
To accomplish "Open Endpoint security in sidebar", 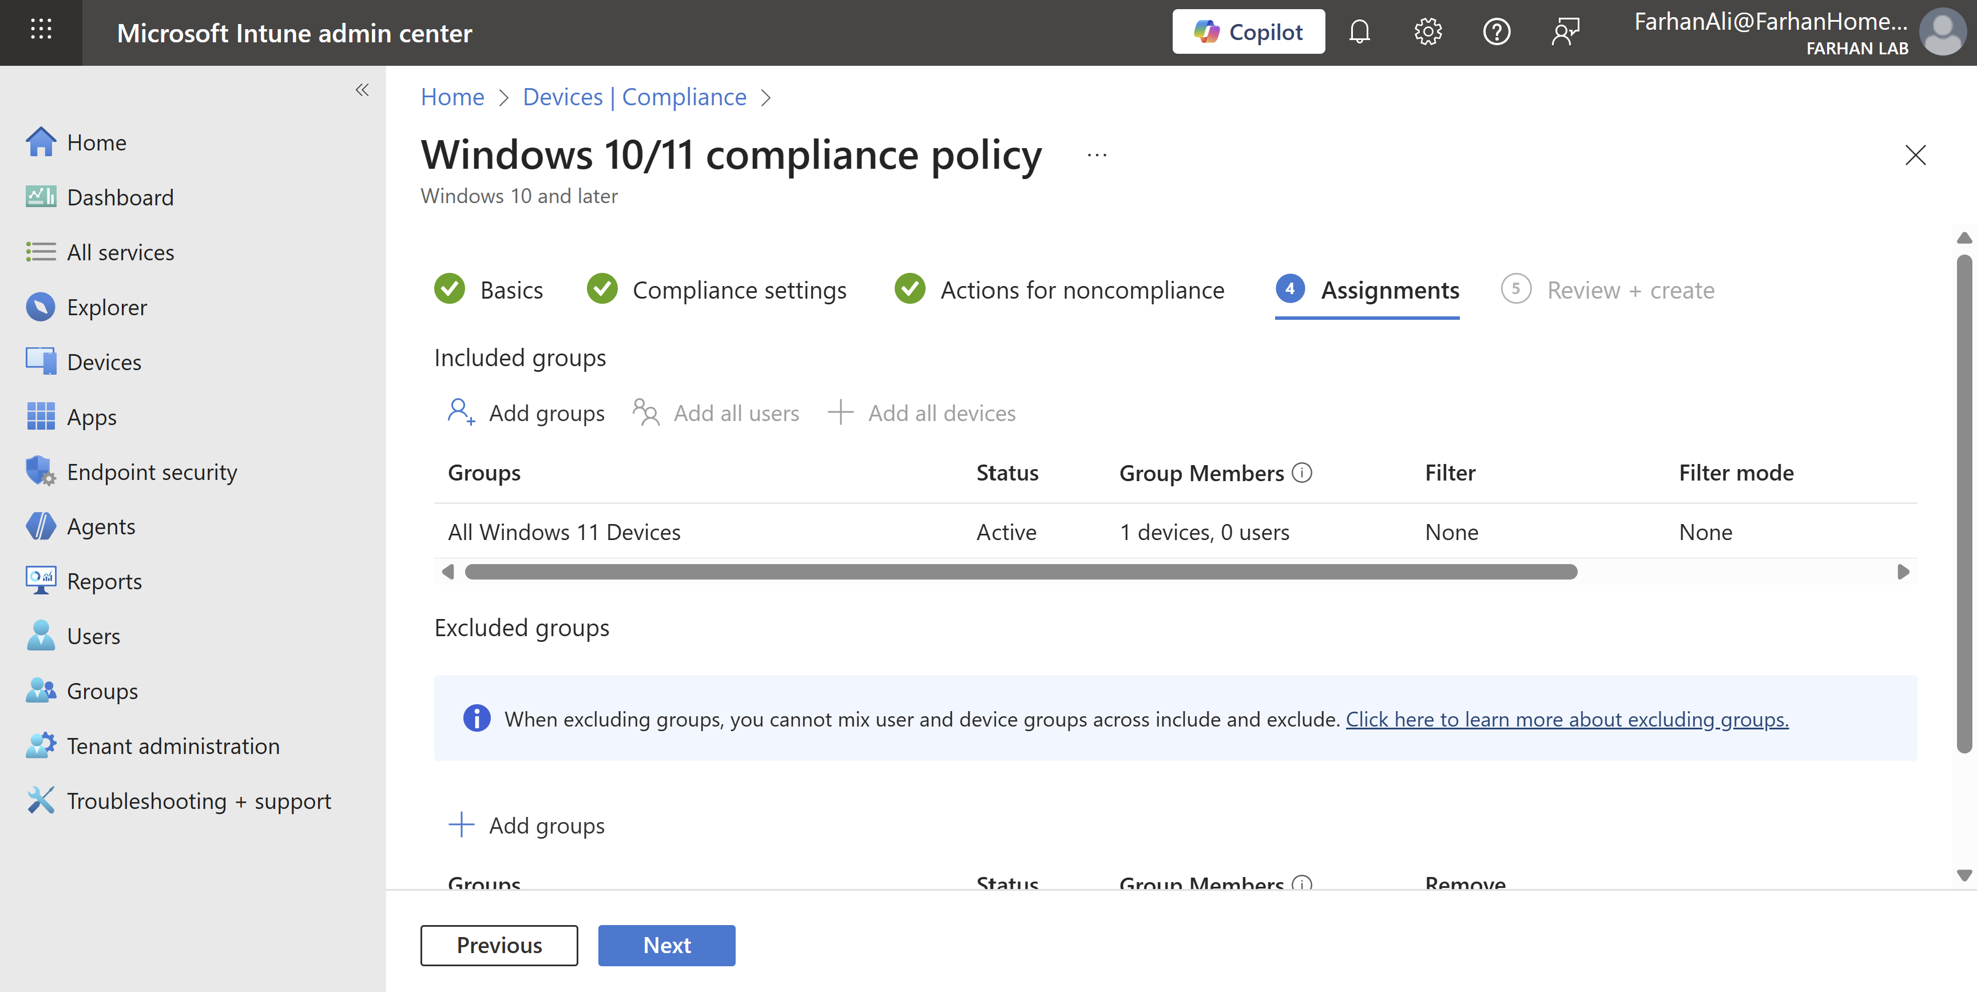I will point(151,471).
